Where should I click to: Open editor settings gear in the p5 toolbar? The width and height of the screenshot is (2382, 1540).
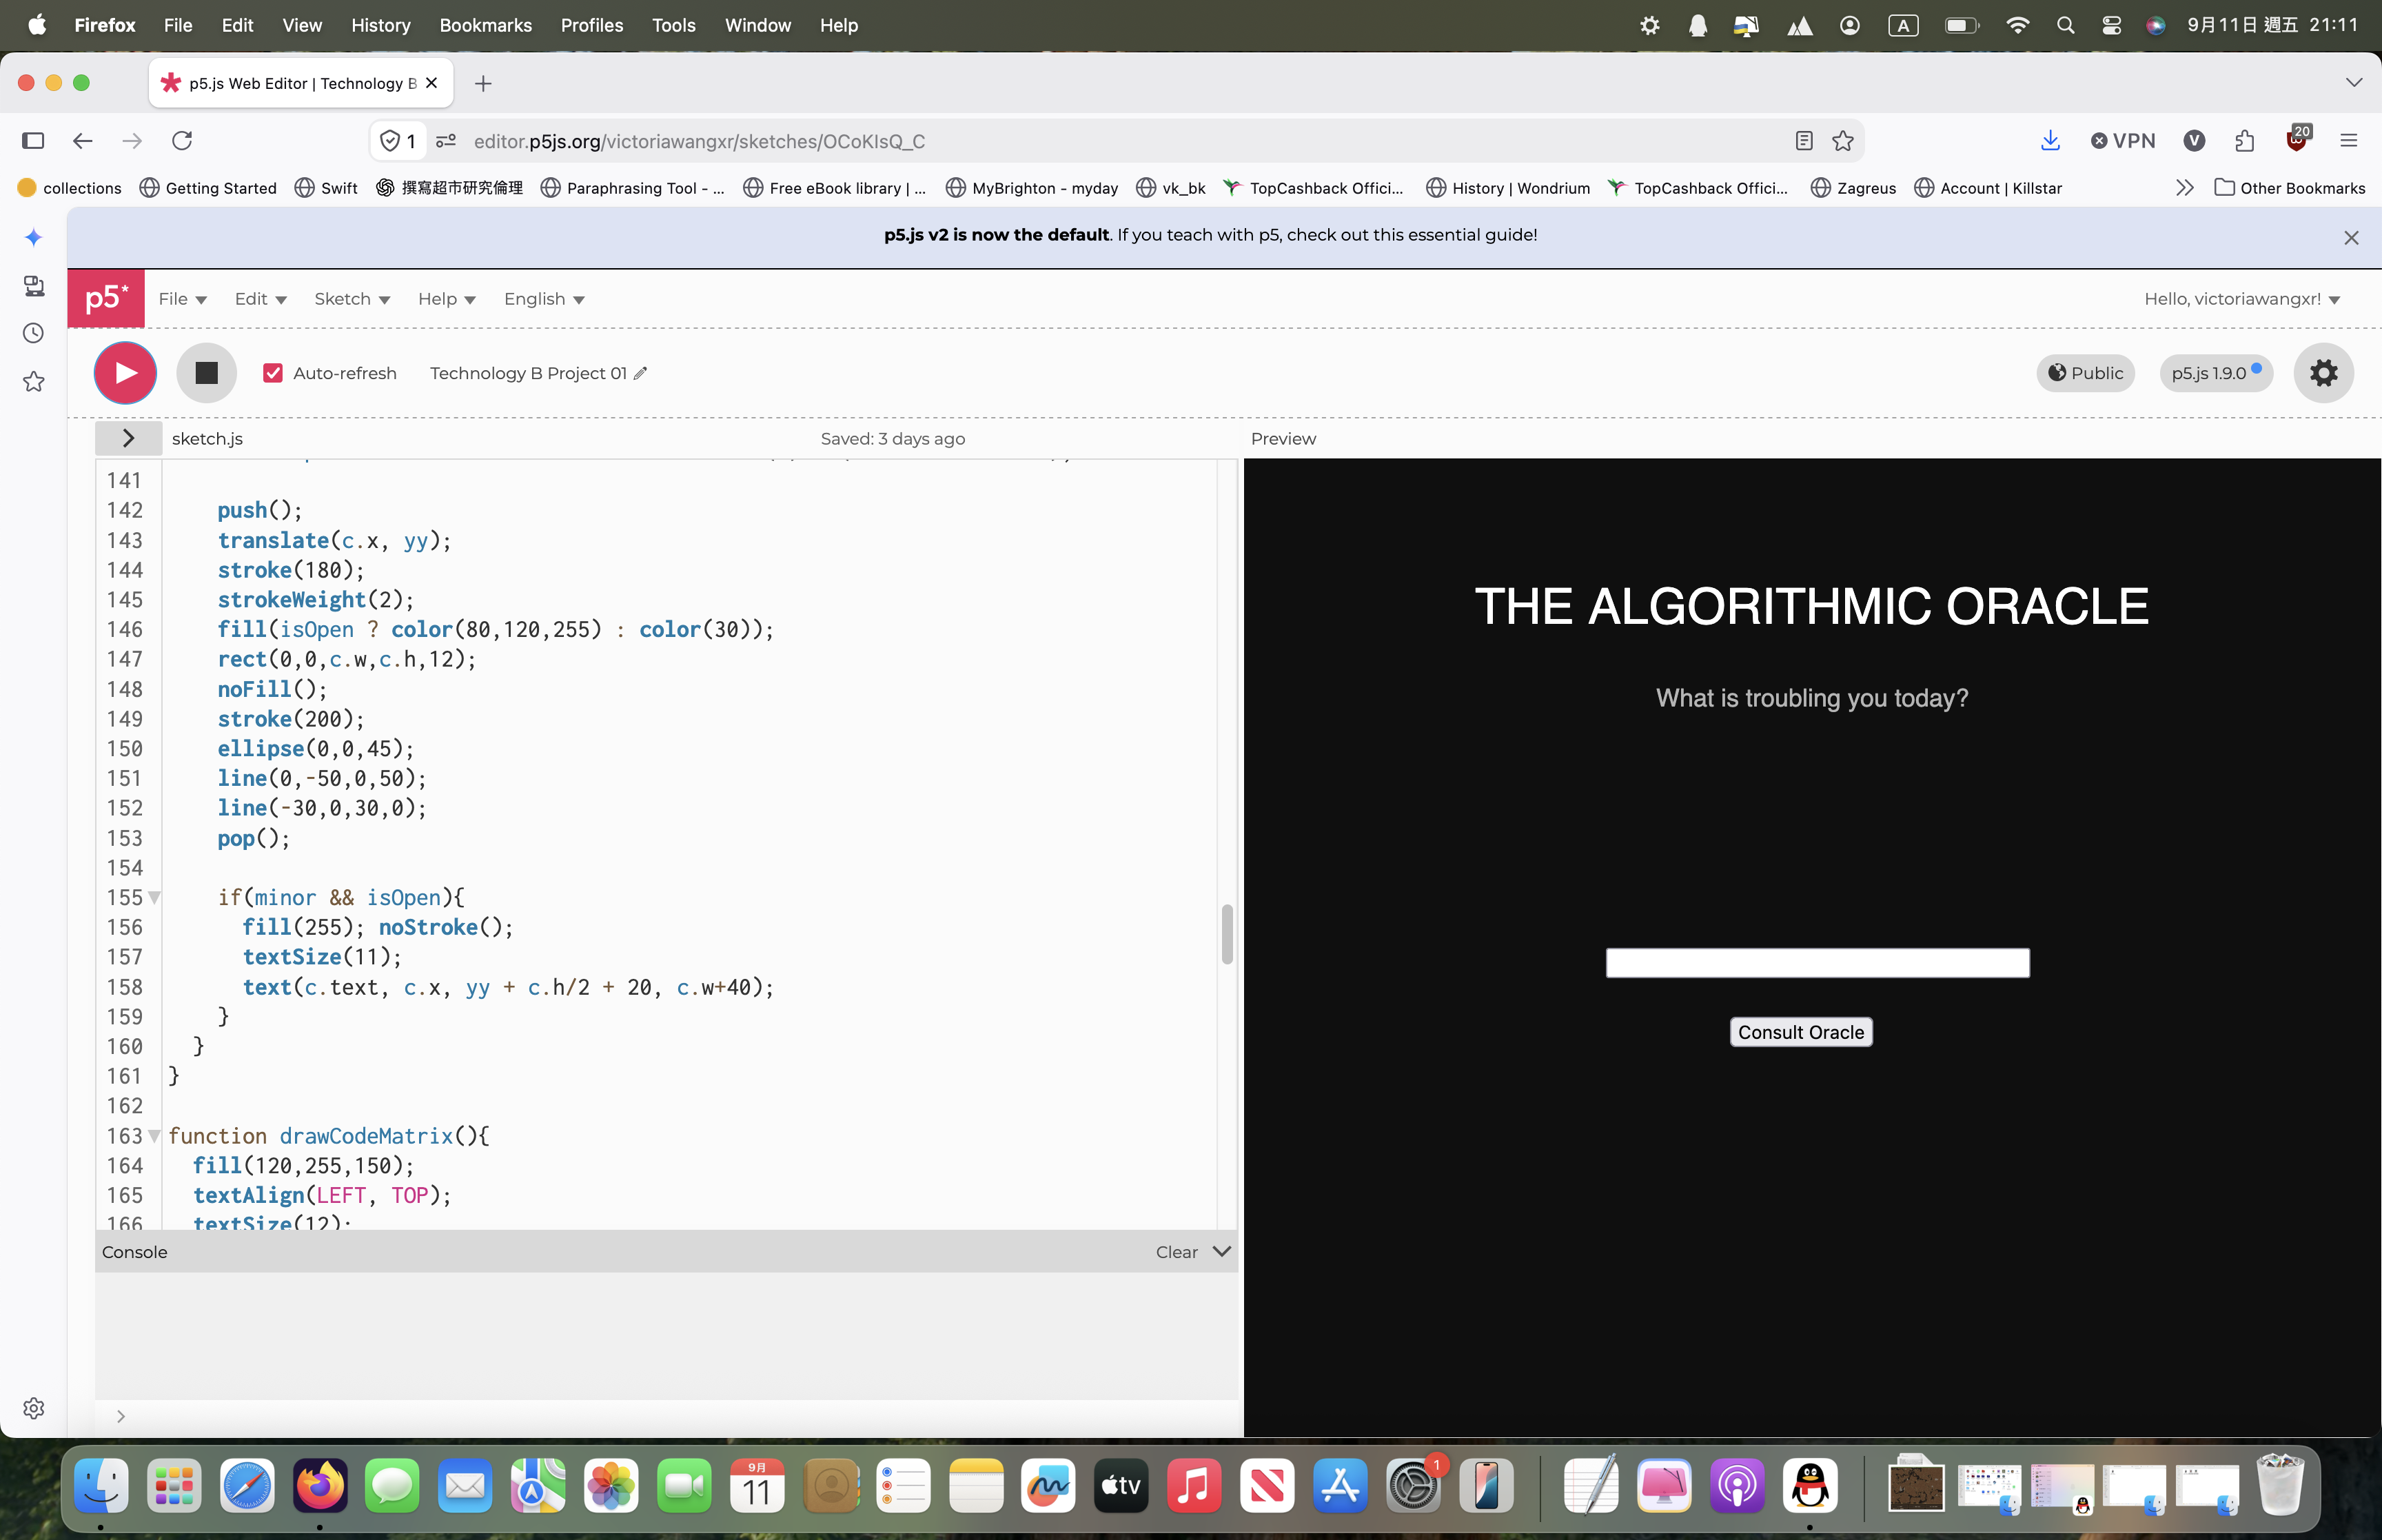point(2323,373)
